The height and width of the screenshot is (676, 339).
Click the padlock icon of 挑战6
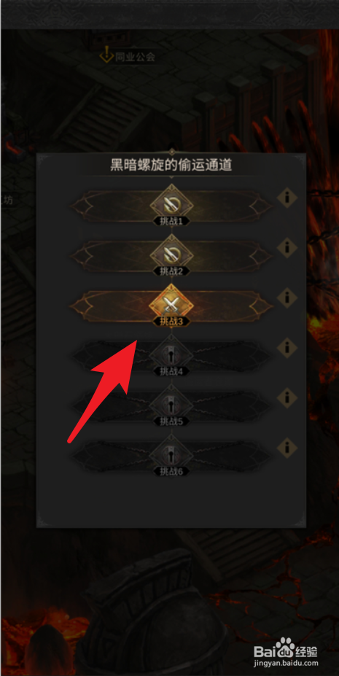(x=171, y=455)
